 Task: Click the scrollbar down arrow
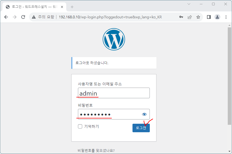point(229,151)
